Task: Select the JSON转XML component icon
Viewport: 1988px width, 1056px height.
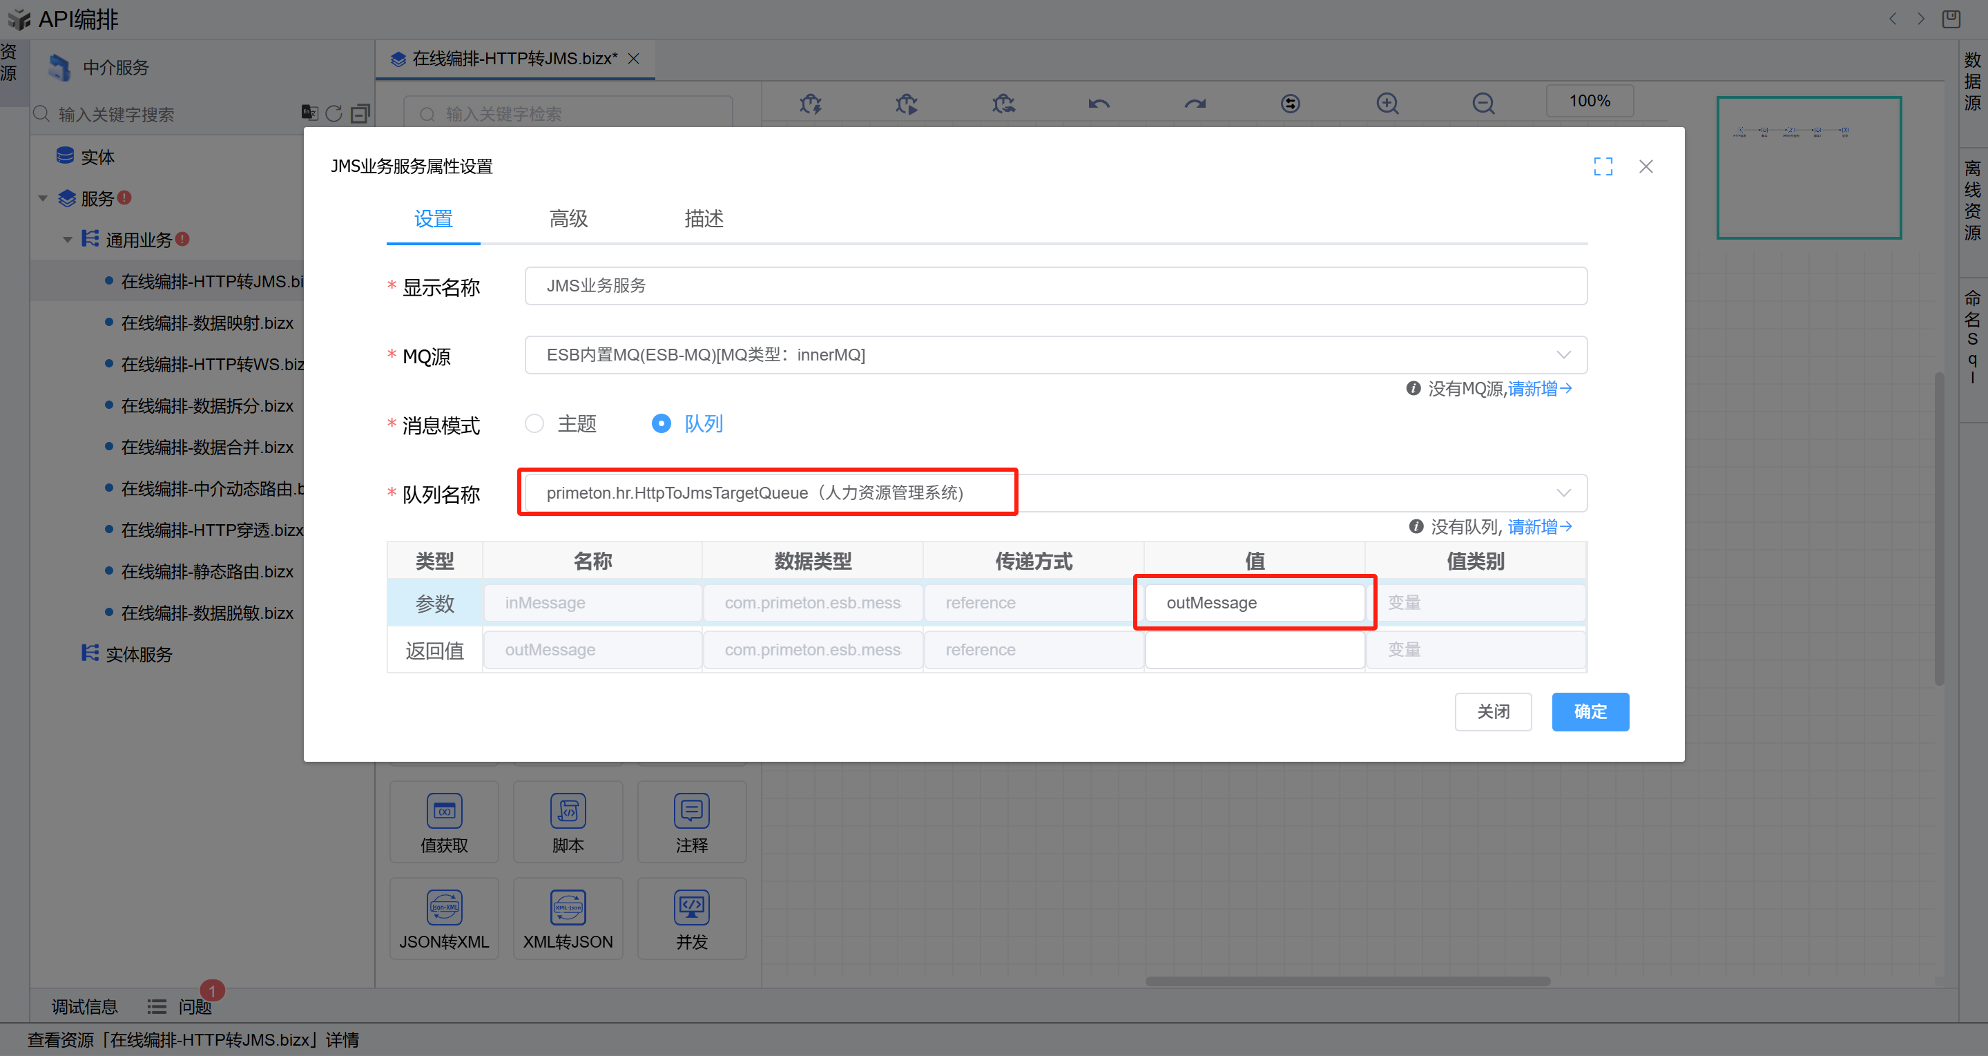Action: point(444,908)
